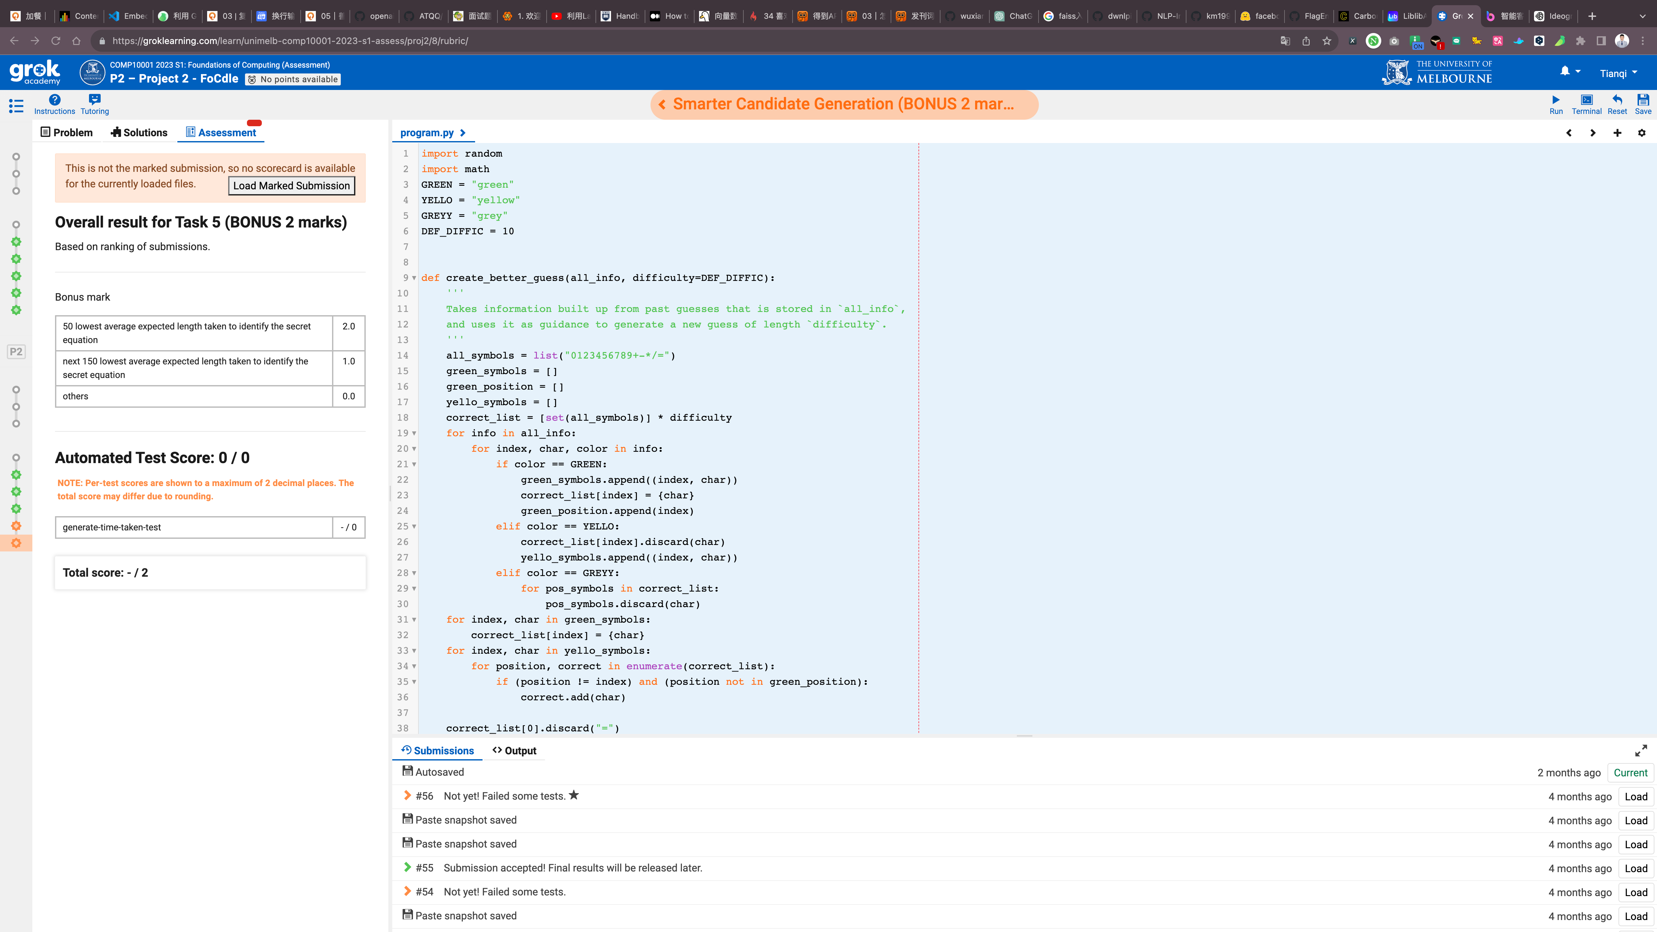Click the course crest icon beside COMP10001
Image resolution: width=1657 pixels, height=932 pixels.
93,73
